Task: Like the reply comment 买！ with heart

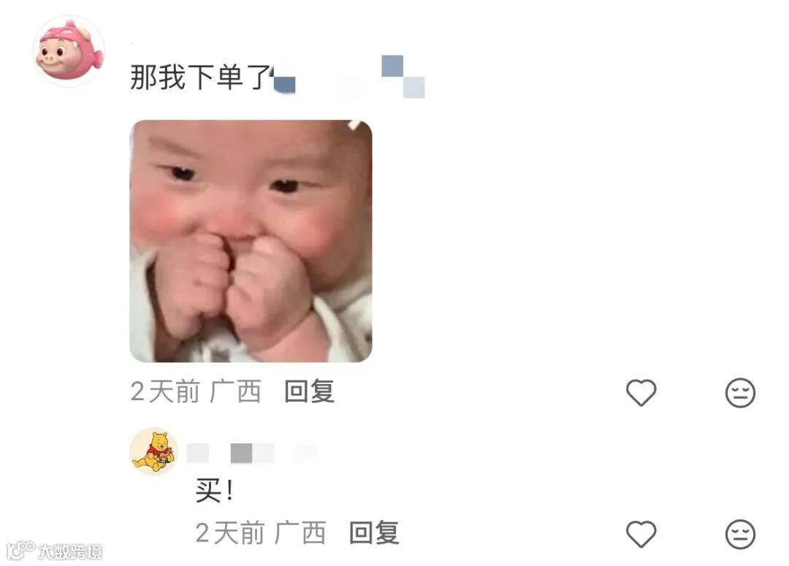Action: point(641,534)
